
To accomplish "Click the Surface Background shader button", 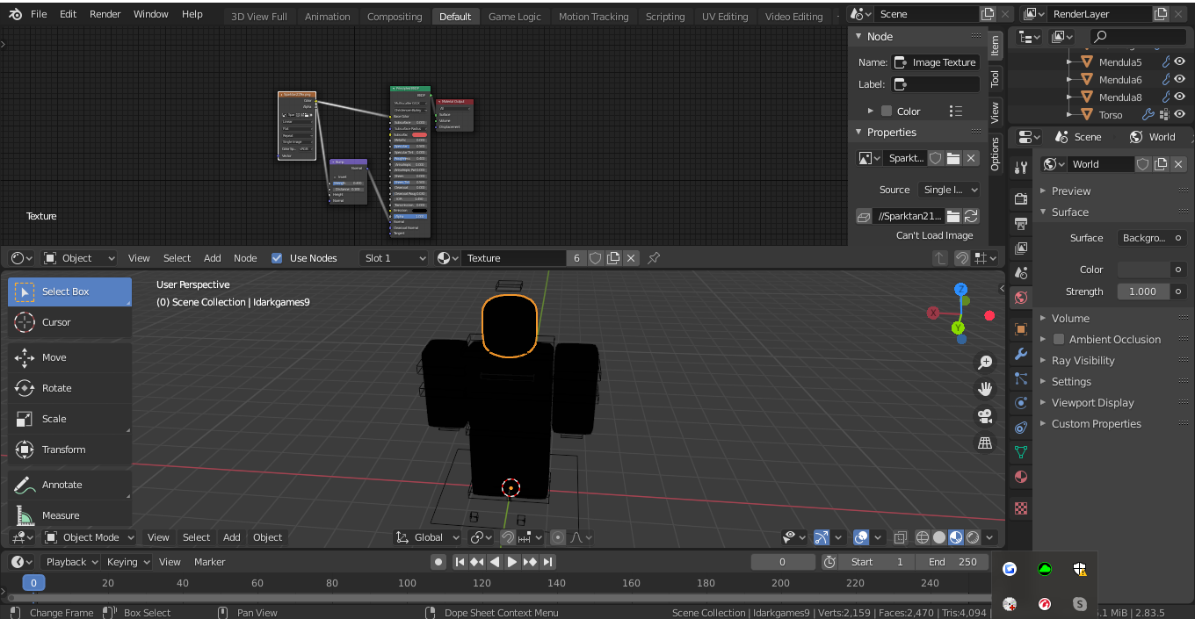I will click(1143, 238).
